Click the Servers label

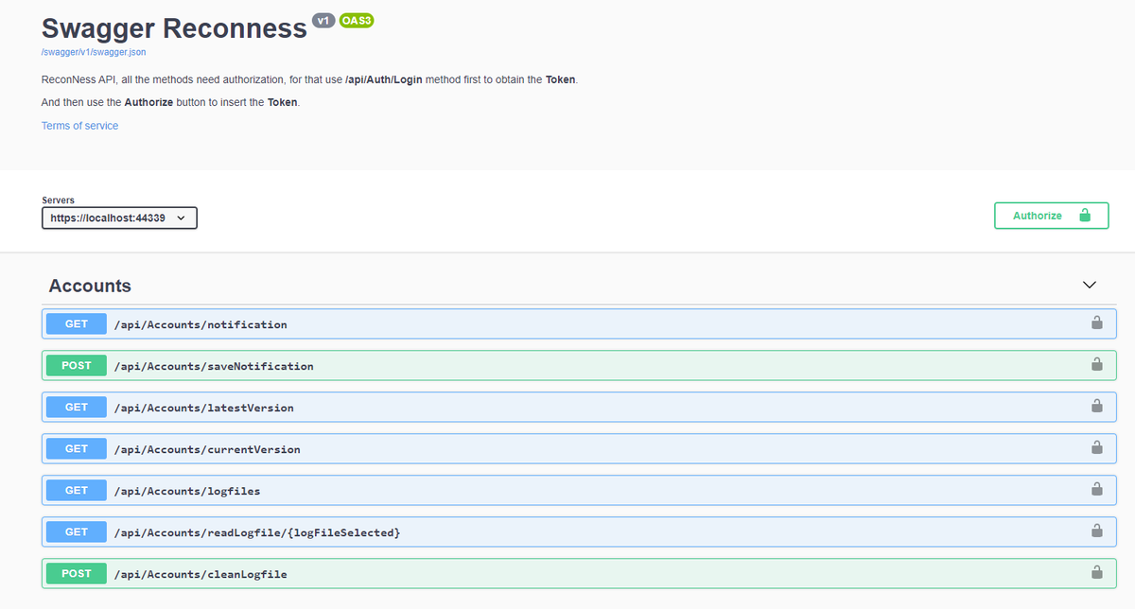click(x=59, y=200)
